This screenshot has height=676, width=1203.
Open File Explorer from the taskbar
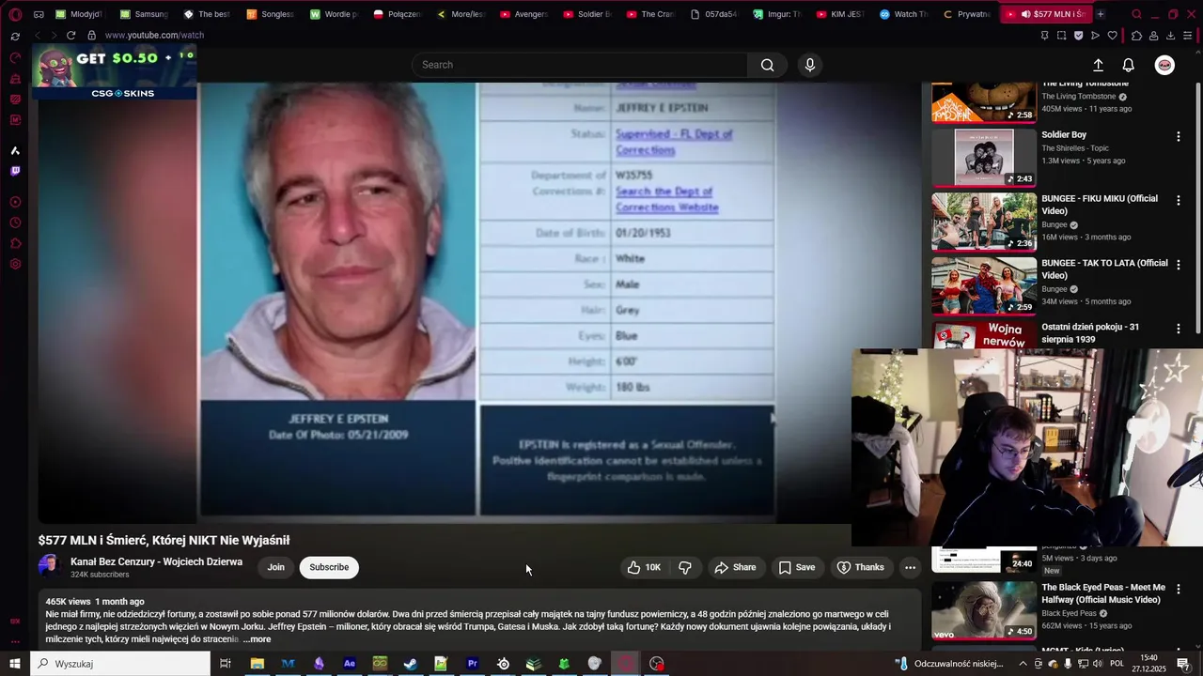[258, 664]
